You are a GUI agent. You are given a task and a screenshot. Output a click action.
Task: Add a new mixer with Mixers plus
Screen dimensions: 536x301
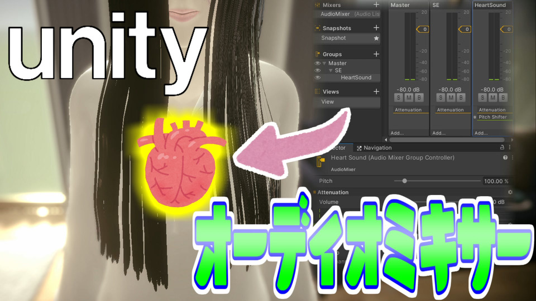point(376,4)
